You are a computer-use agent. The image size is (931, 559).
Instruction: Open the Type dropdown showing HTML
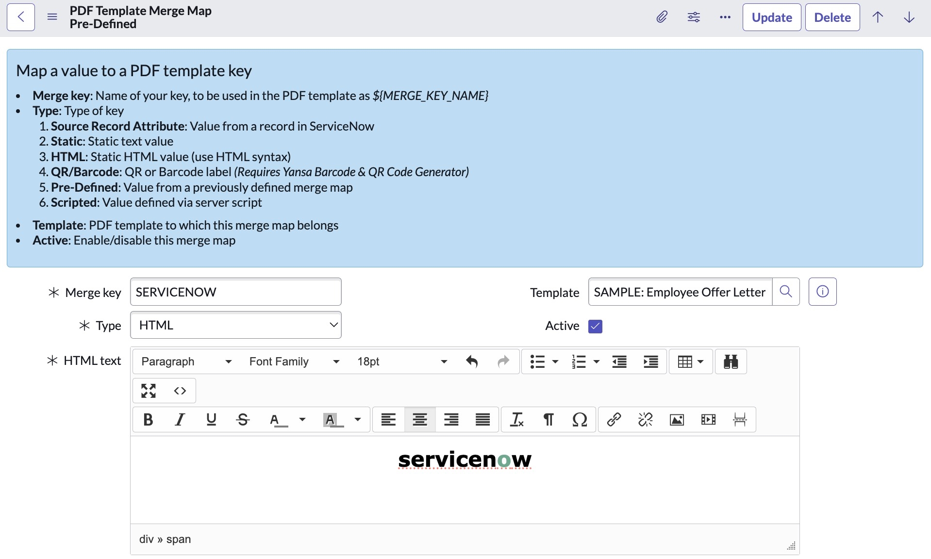click(236, 325)
